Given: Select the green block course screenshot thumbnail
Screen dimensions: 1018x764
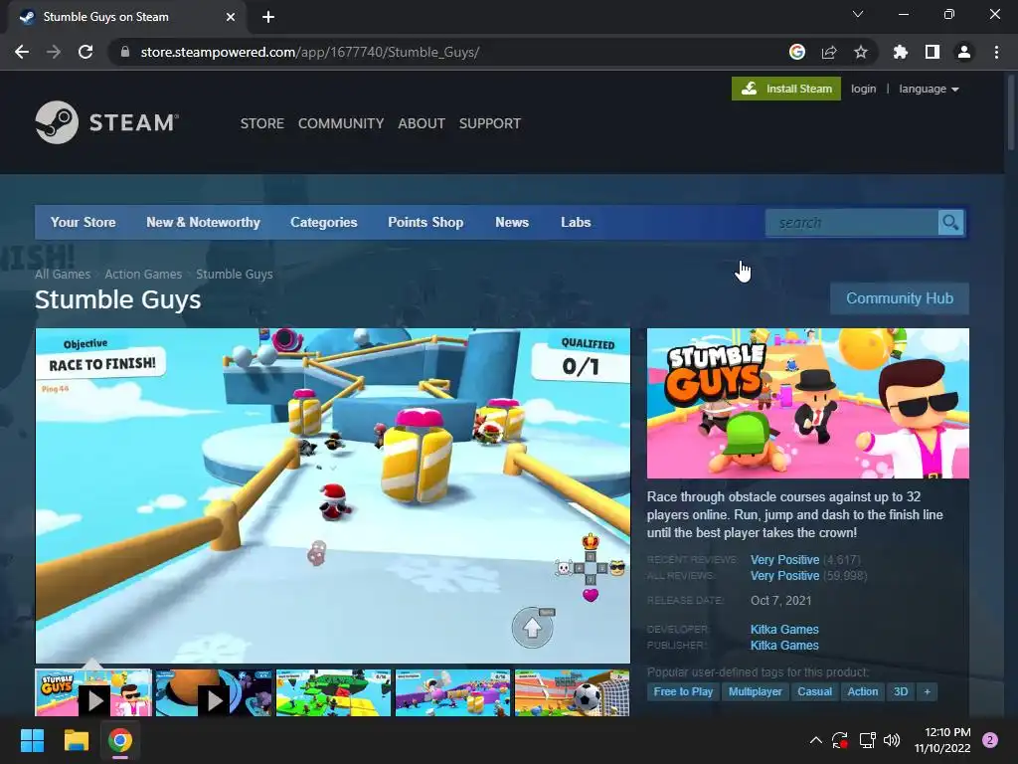Looking at the screenshot, I should point(333,693).
